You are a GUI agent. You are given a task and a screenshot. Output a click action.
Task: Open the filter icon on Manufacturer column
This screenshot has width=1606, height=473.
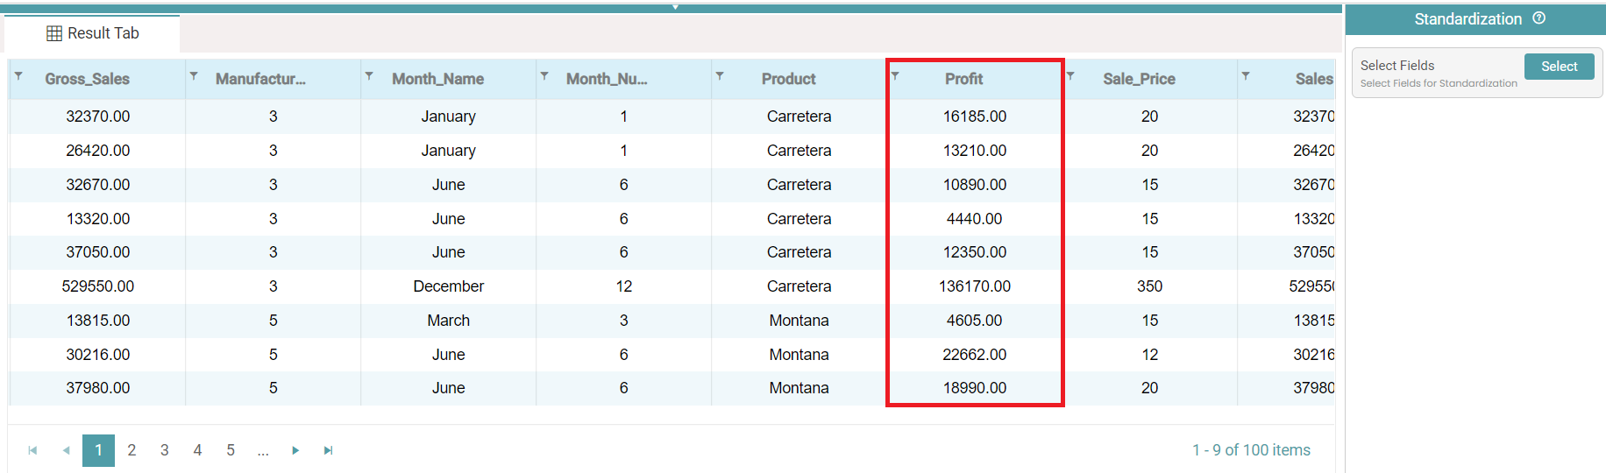[194, 76]
